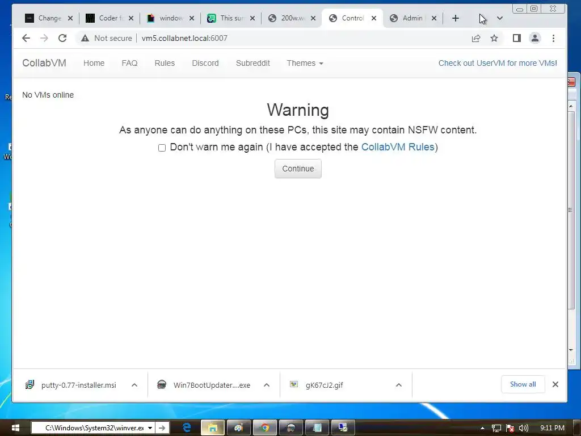Toggle the browser side panel
581x436 pixels.
point(516,38)
